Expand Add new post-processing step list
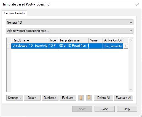Screen dimensions: 142x117 coord(70,31)
